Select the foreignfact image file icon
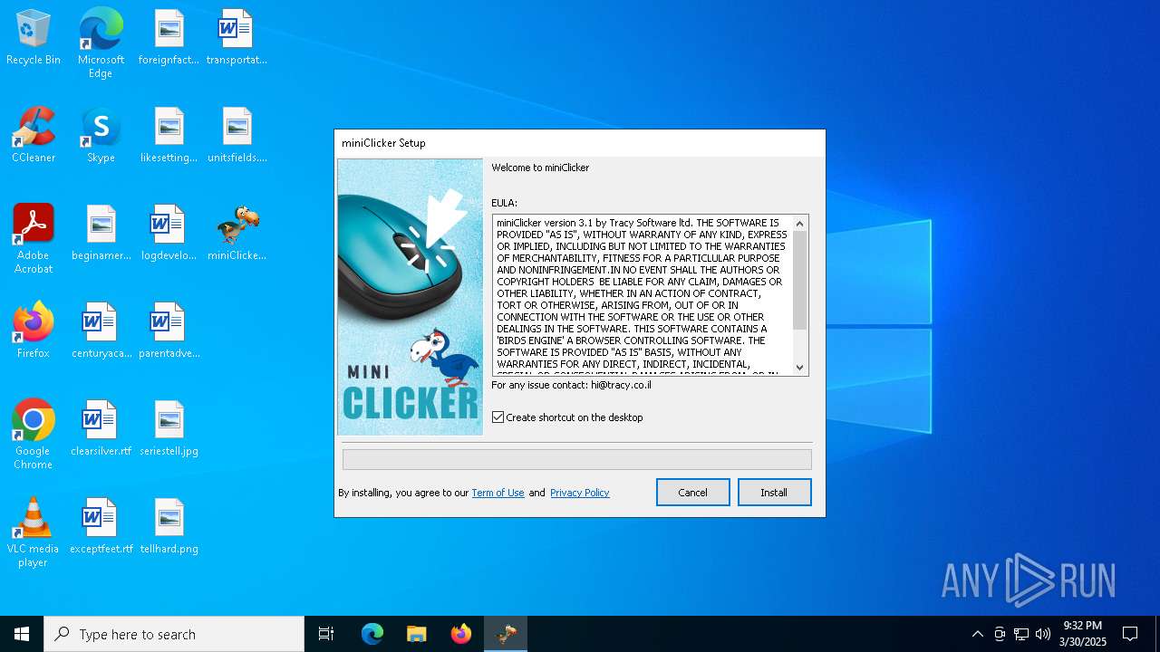Screen dimensions: 1160x652 point(169,38)
